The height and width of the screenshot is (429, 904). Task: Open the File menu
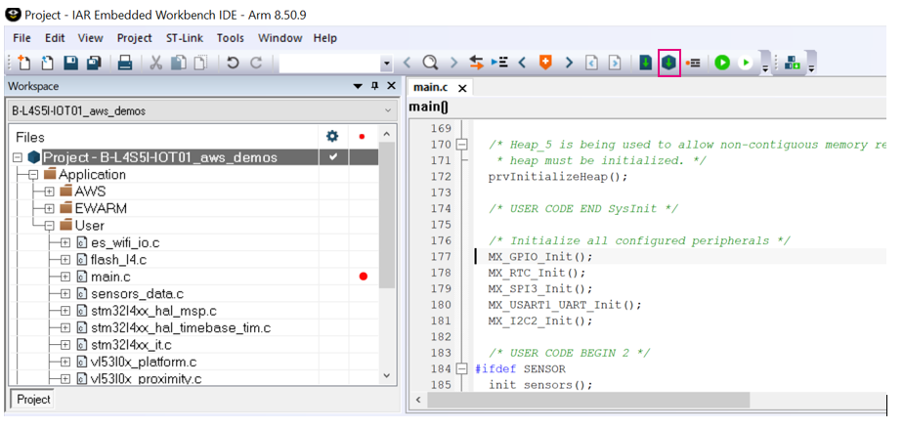click(x=22, y=38)
